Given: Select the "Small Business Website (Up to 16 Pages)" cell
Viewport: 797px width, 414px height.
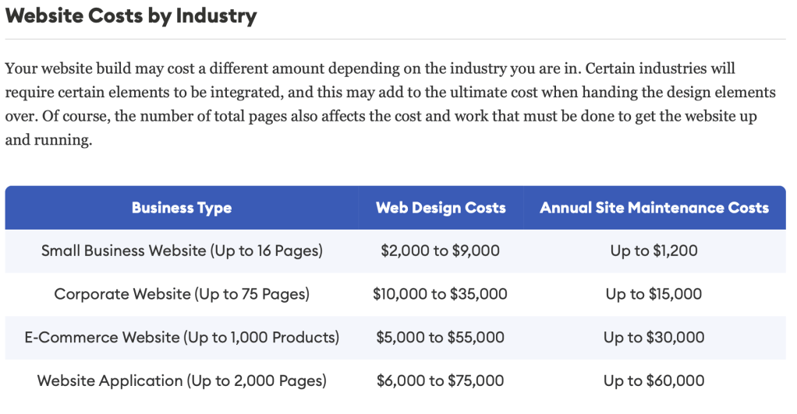Looking at the screenshot, I should [182, 251].
